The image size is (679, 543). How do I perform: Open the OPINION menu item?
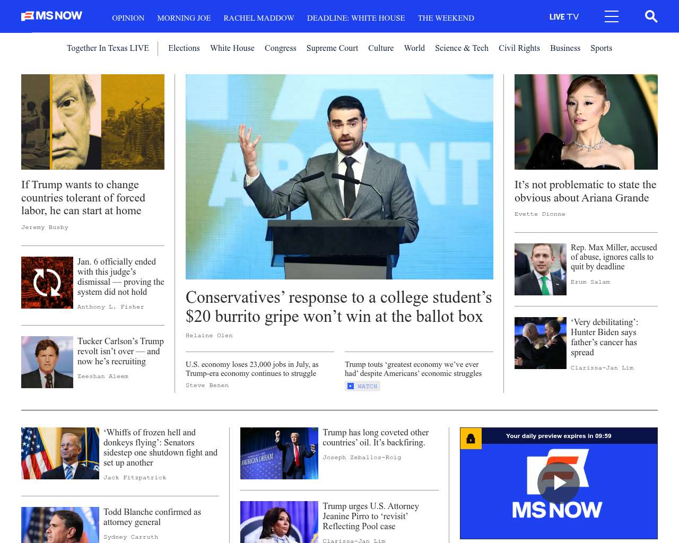point(128,18)
